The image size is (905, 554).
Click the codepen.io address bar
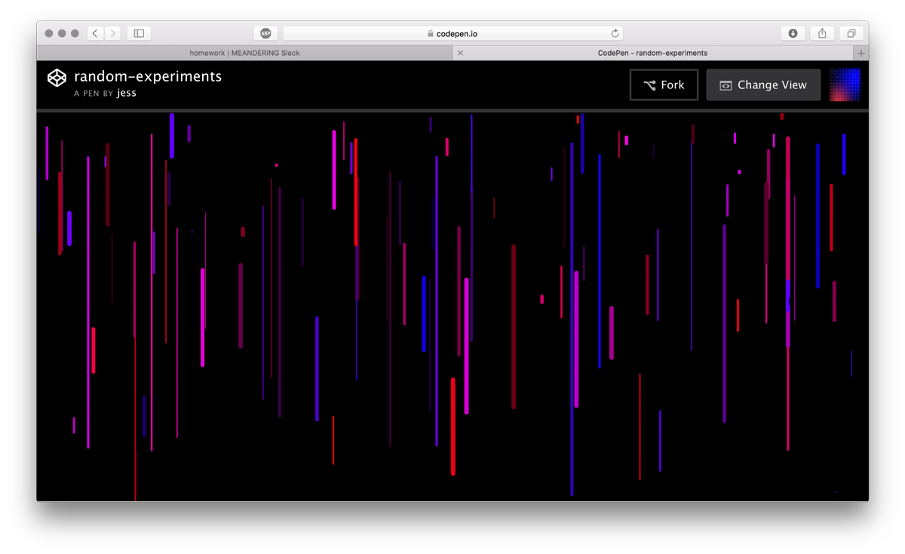[452, 33]
